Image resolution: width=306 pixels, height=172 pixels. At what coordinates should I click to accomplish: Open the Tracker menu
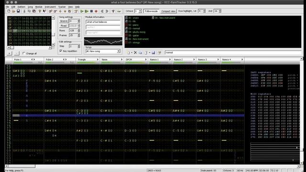click(62, 7)
